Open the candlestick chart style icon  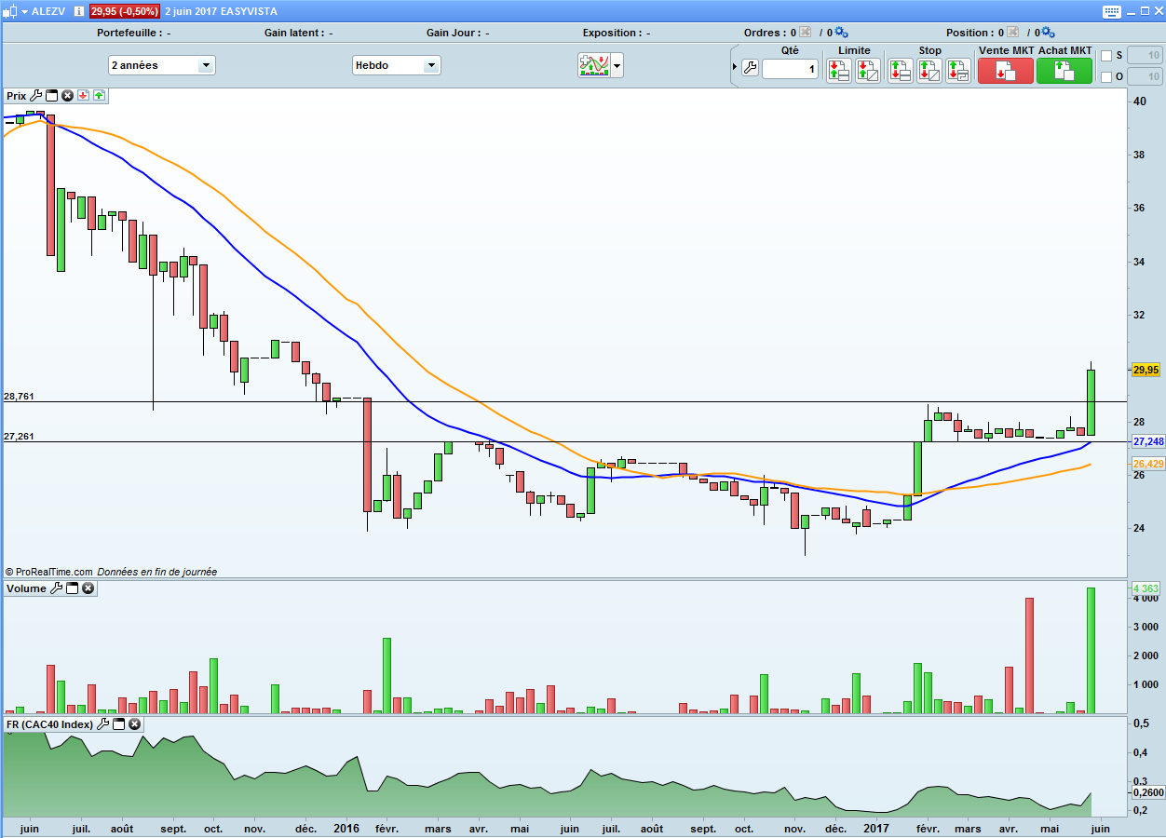click(x=8, y=11)
